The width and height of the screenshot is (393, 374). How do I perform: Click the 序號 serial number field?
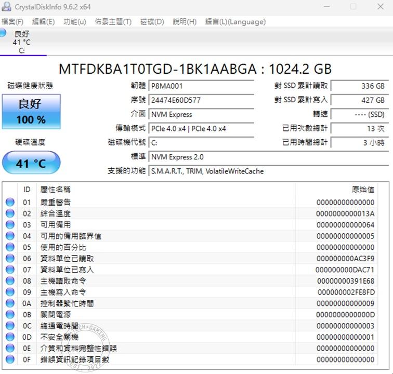pyautogui.click(x=201, y=100)
